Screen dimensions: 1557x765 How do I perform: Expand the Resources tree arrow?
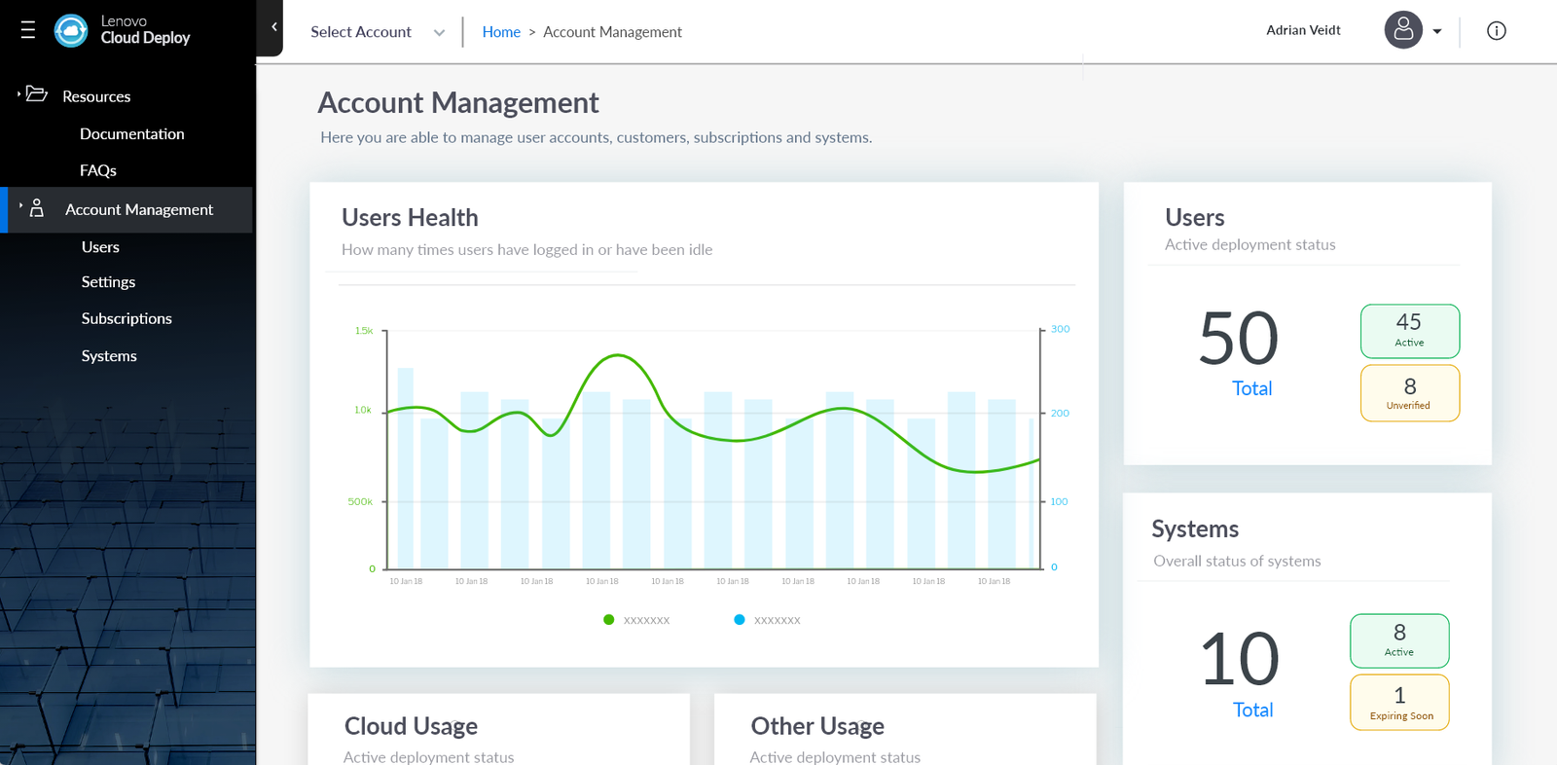coord(18,94)
